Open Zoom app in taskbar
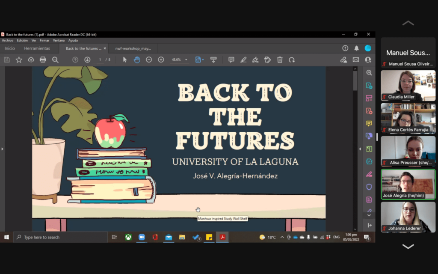This screenshot has height=274, width=438. click(x=142, y=237)
